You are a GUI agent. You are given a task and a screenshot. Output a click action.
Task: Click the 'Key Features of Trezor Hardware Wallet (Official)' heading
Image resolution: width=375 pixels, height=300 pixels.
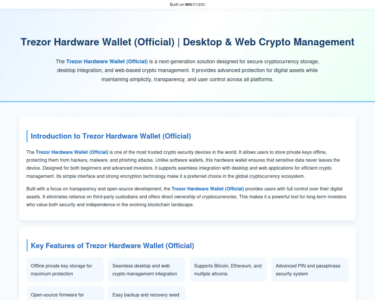(112, 246)
